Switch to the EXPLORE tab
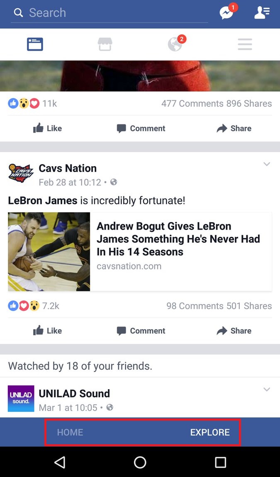Image resolution: width=280 pixels, height=477 pixels. [210, 432]
